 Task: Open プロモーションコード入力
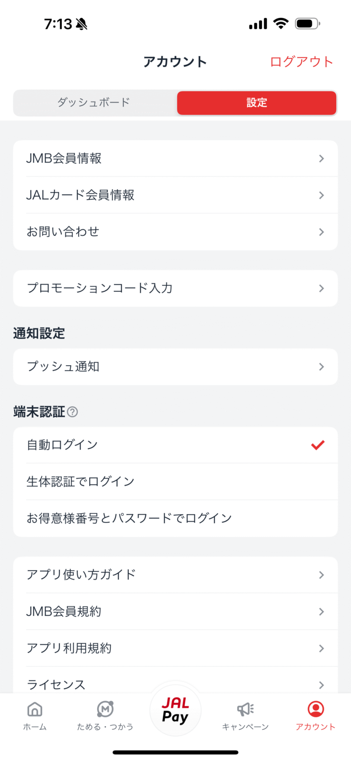175,288
